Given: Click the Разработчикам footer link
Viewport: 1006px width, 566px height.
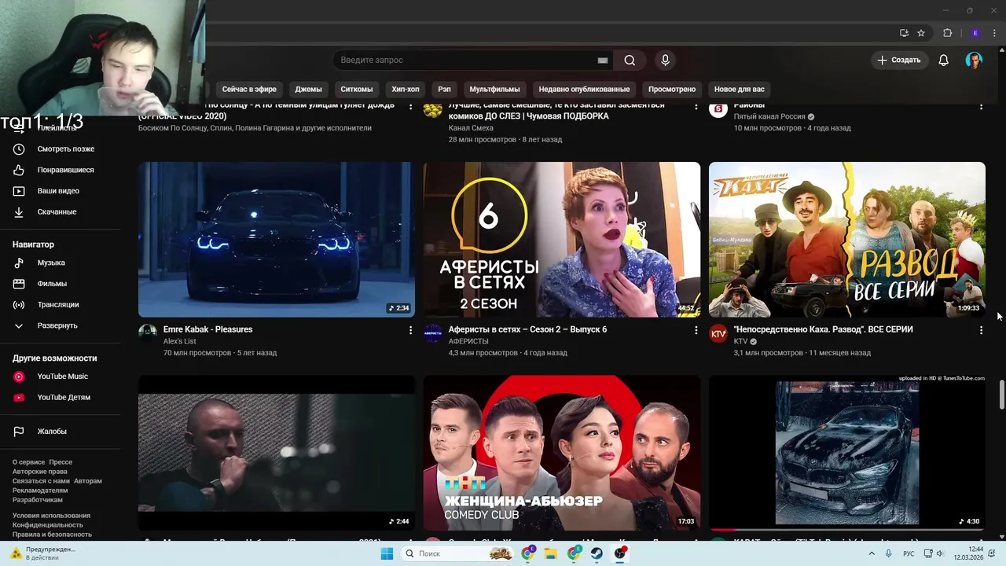Looking at the screenshot, I should coord(38,500).
